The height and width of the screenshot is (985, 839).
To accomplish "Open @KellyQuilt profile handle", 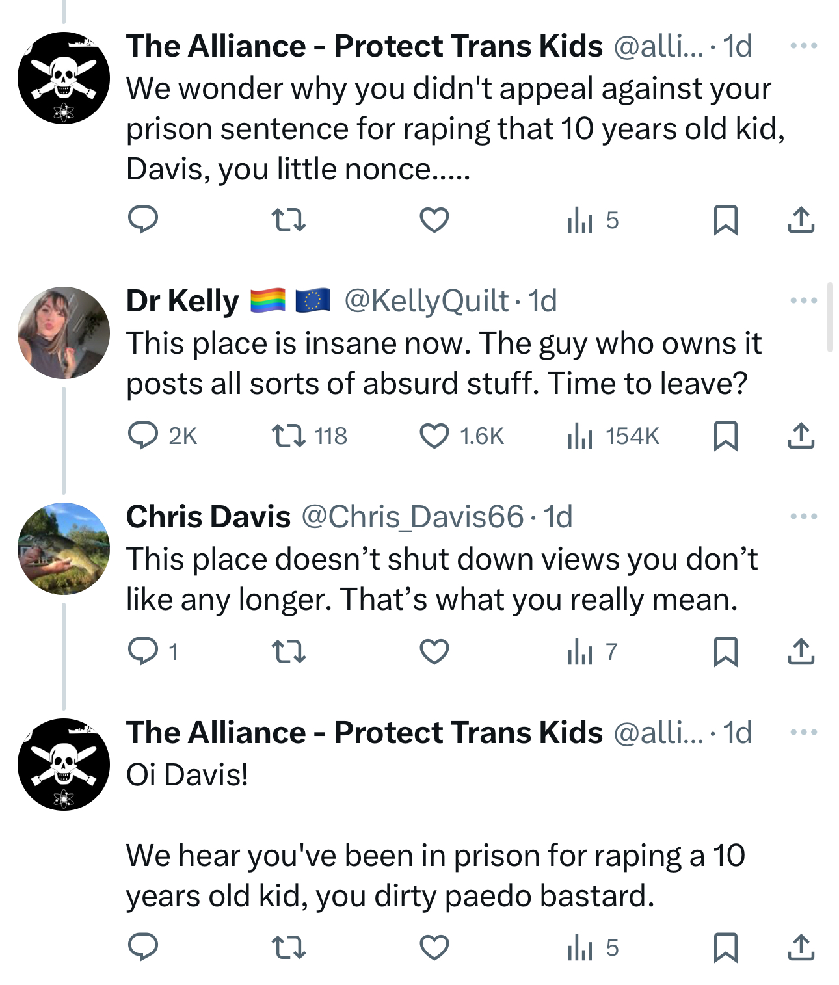I will point(426,301).
